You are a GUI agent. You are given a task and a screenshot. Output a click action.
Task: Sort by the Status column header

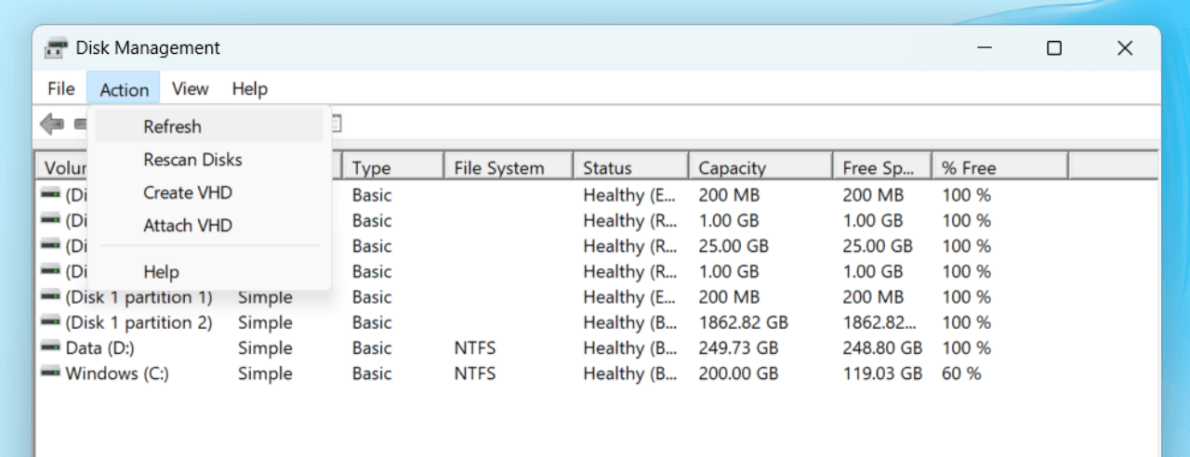[631, 168]
